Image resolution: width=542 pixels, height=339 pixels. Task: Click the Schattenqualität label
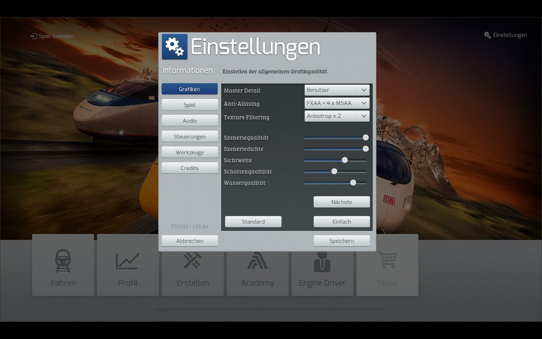pyautogui.click(x=248, y=171)
